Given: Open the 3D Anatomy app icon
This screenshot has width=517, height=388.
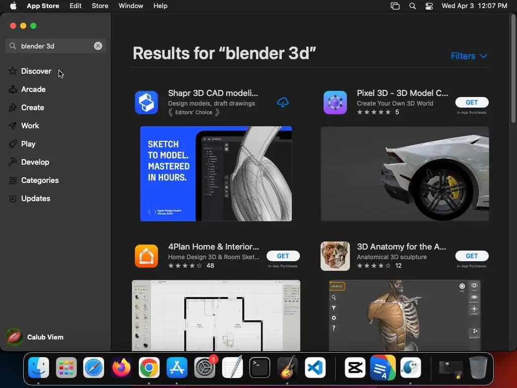Looking at the screenshot, I should (335, 256).
